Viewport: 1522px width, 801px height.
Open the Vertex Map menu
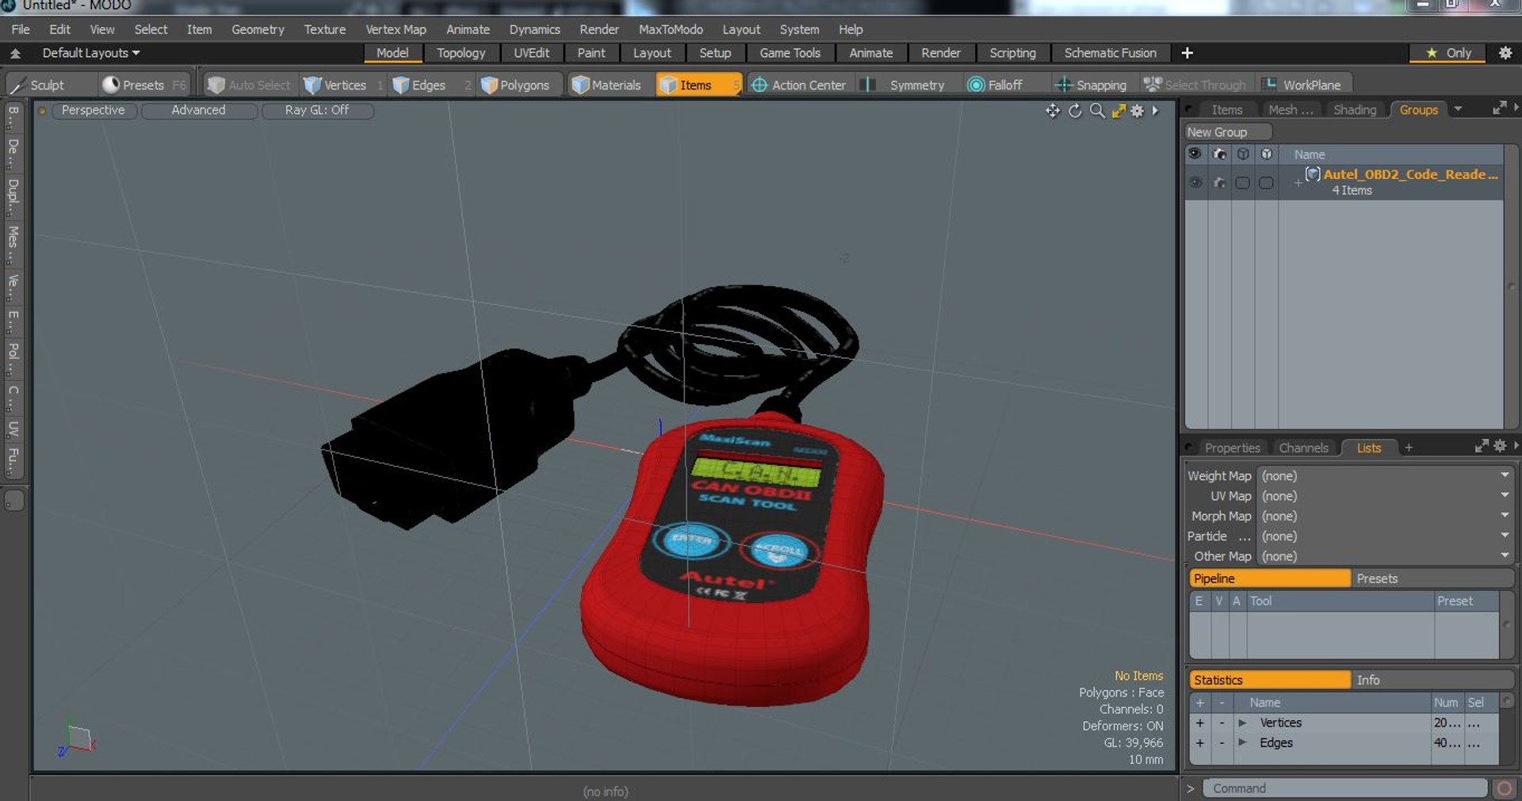[x=396, y=29]
